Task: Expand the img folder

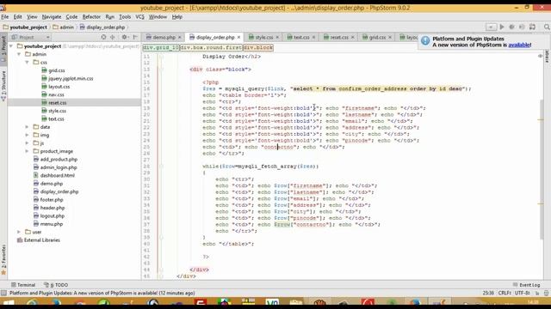Action: click(27, 135)
